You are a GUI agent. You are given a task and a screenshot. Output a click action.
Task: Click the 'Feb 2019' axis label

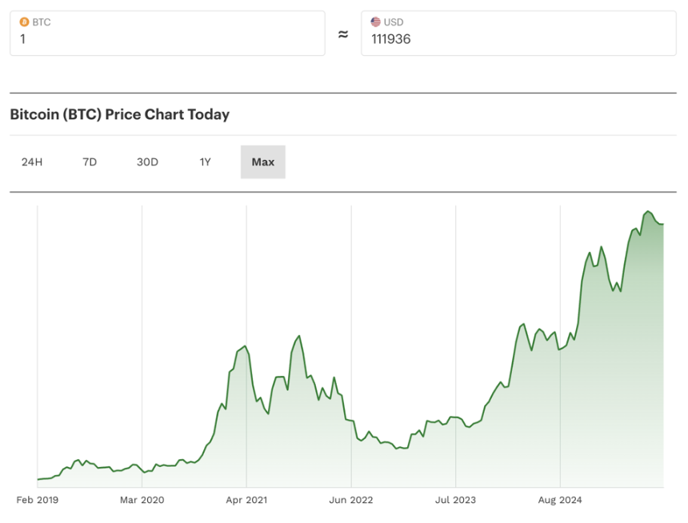pyautogui.click(x=38, y=500)
